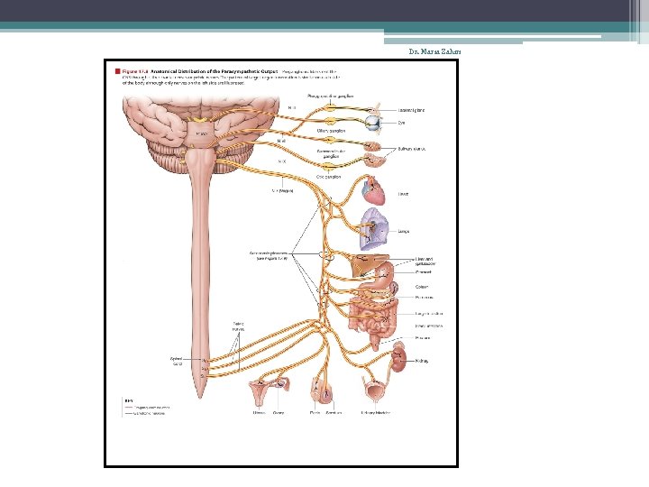Click the 'Eye' label
Image resolution: width=649 pixels, height=487 pixels.
401,123
